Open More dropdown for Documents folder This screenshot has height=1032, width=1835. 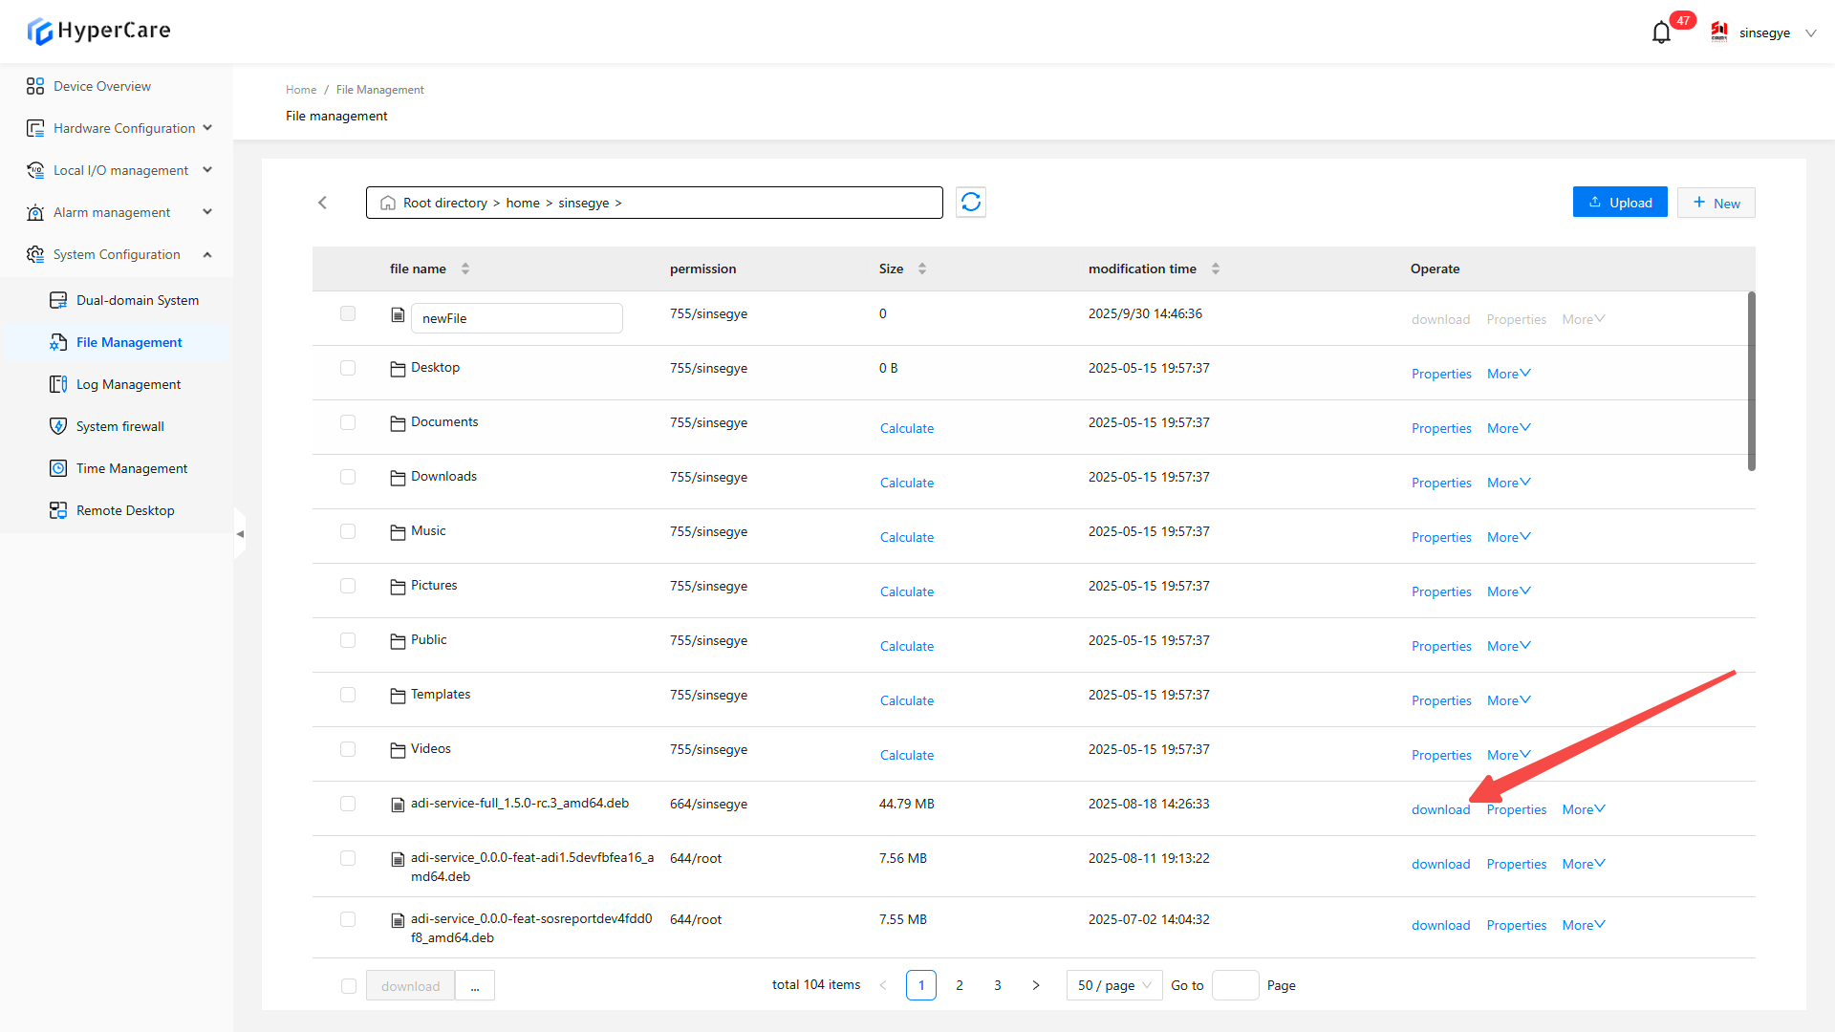pos(1508,428)
